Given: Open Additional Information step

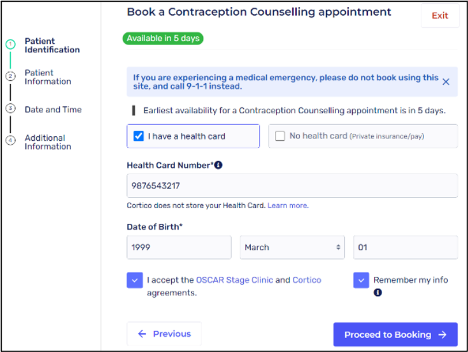Looking at the screenshot, I should coord(48,142).
